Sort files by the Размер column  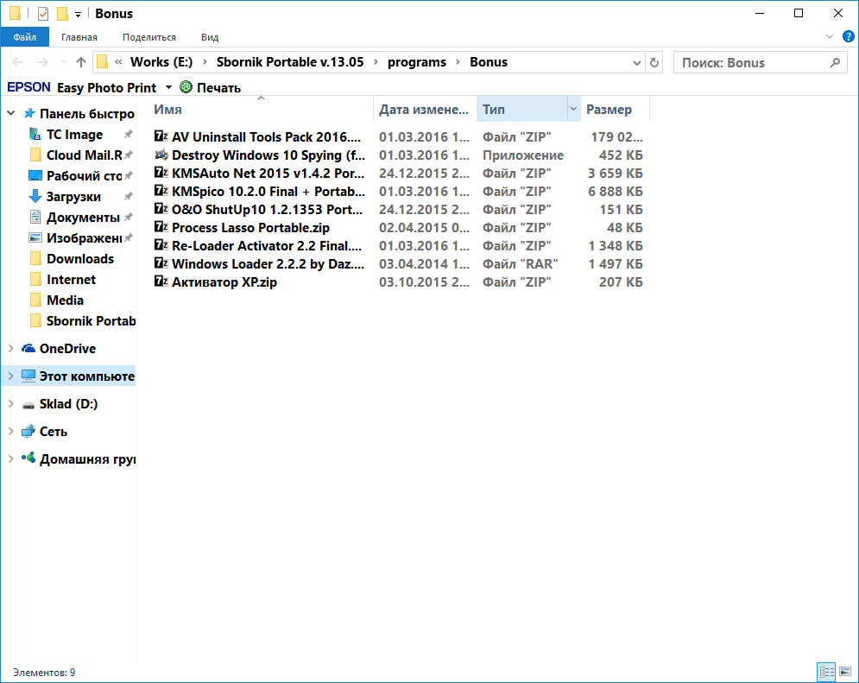pos(609,110)
